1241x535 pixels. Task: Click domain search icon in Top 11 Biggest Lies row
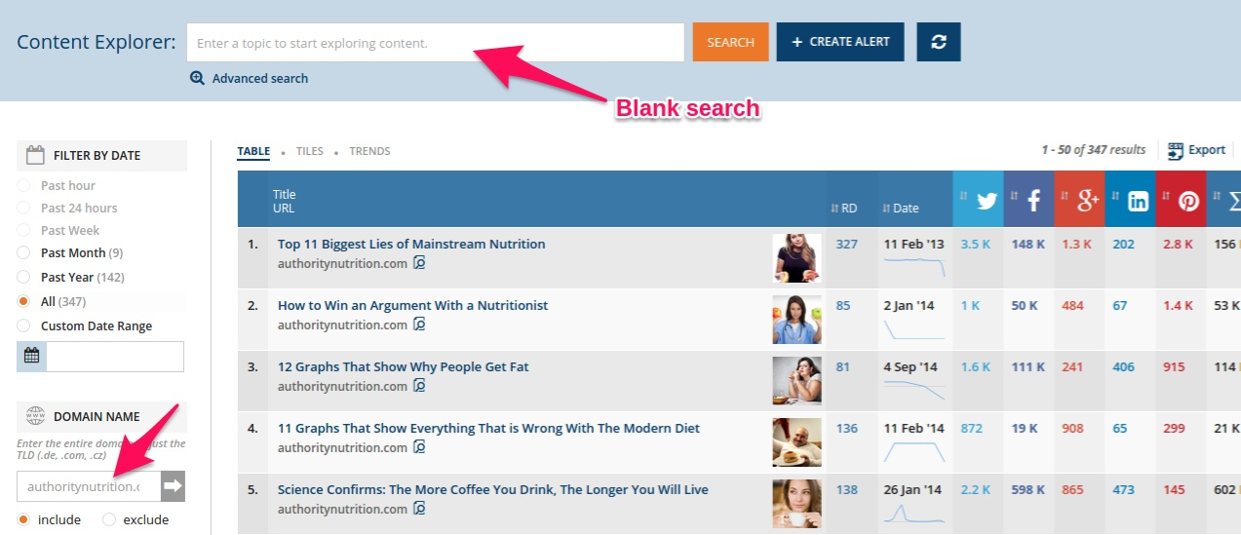(419, 263)
